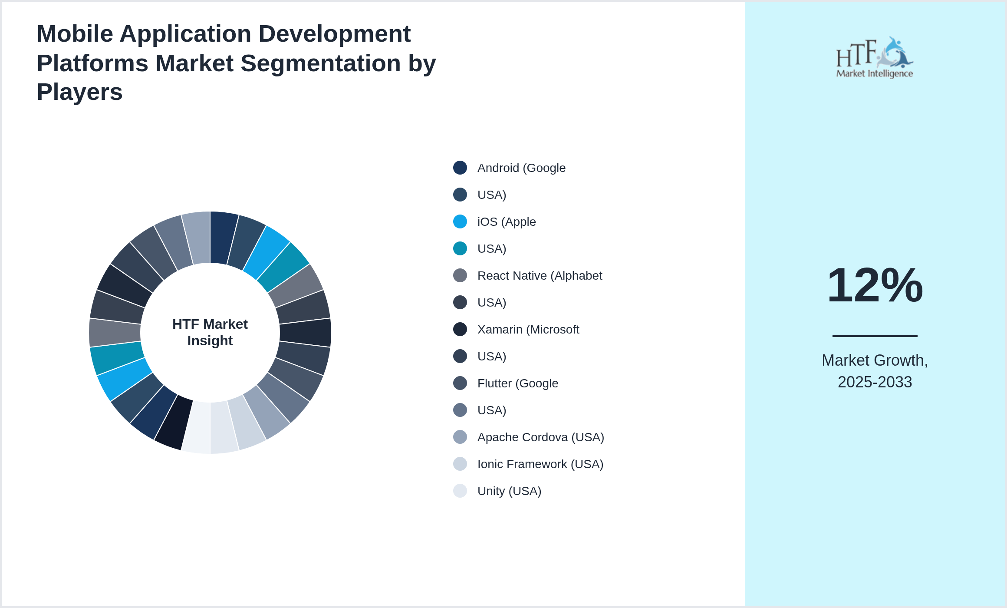Select the iOS (Apple legend marker
The height and width of the screenshot is (608, 1007).
(x=459, y=221)
